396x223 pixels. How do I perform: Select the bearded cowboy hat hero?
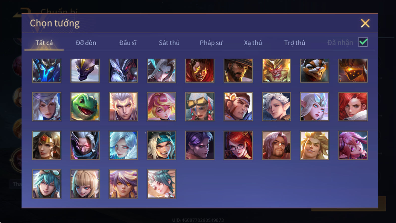[x=238, y=70]
